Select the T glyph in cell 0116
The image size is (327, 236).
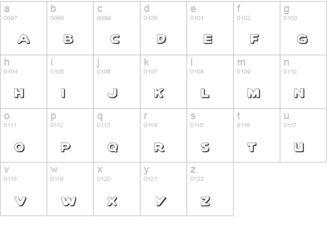252,147
